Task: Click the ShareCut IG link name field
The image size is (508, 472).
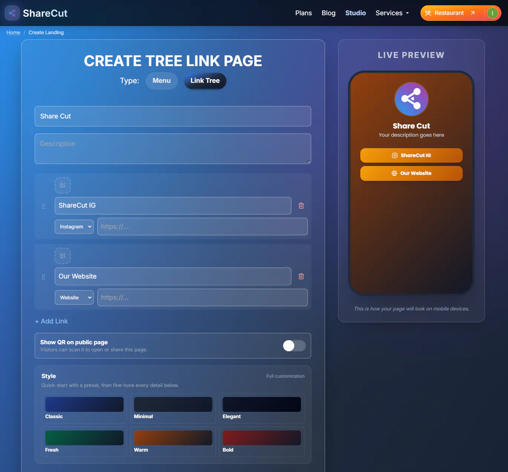Action: [173, 206]
